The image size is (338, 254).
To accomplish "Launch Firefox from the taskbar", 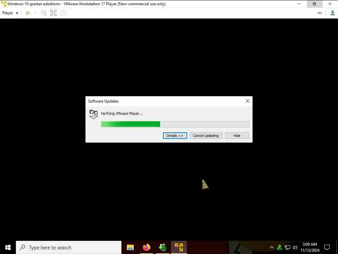I will (146, 247).
